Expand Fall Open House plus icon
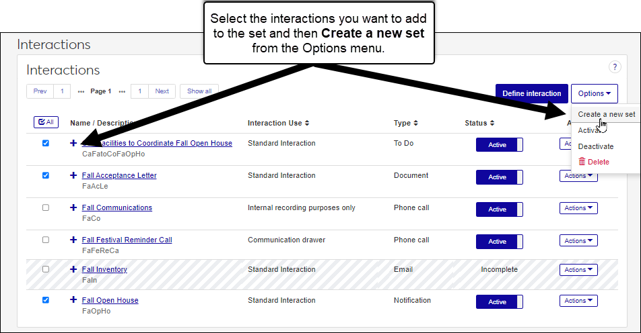Screen dimensions: 641x333 [x=73, y=300]
